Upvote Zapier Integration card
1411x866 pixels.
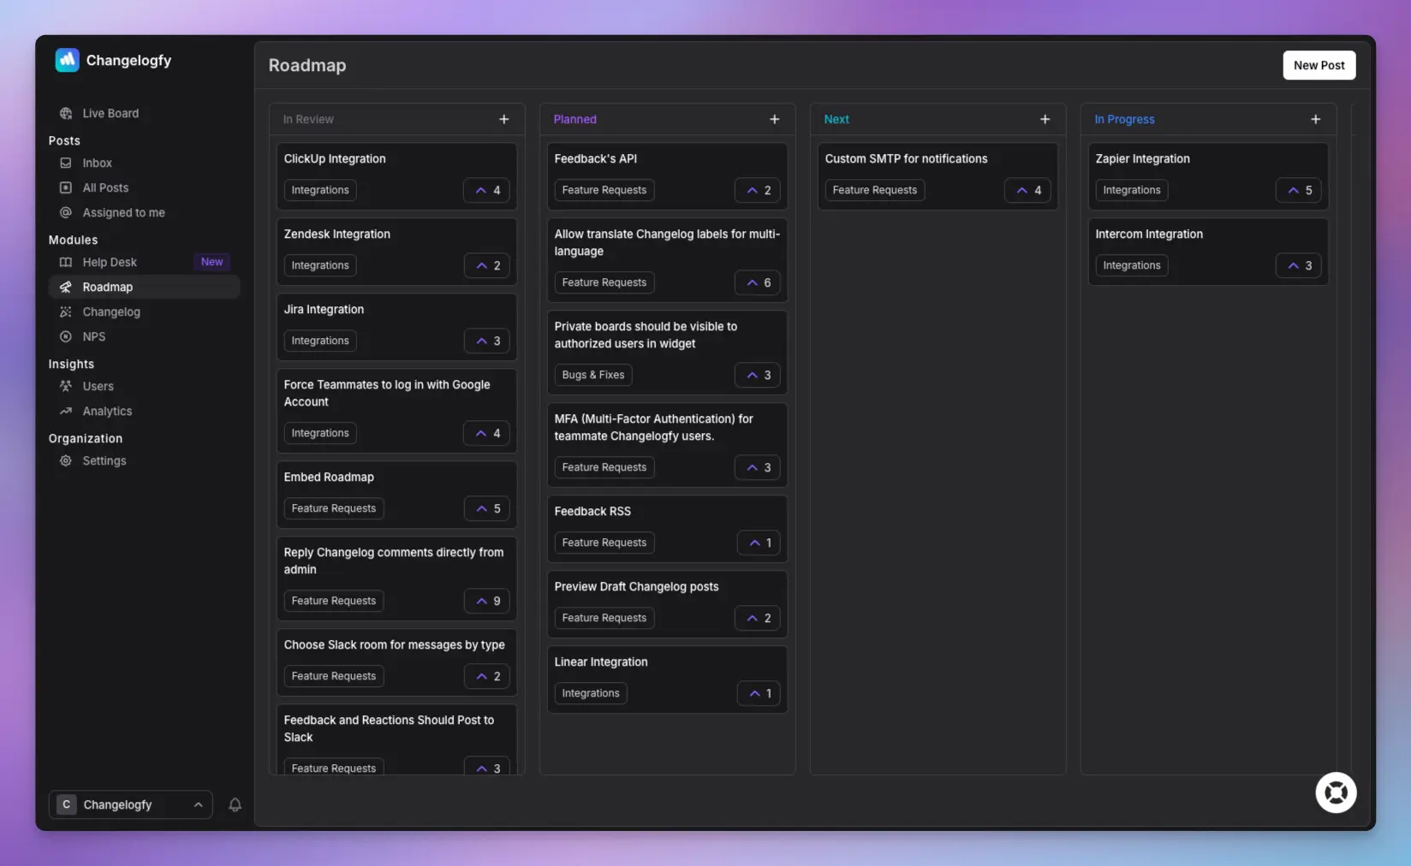1299,190
